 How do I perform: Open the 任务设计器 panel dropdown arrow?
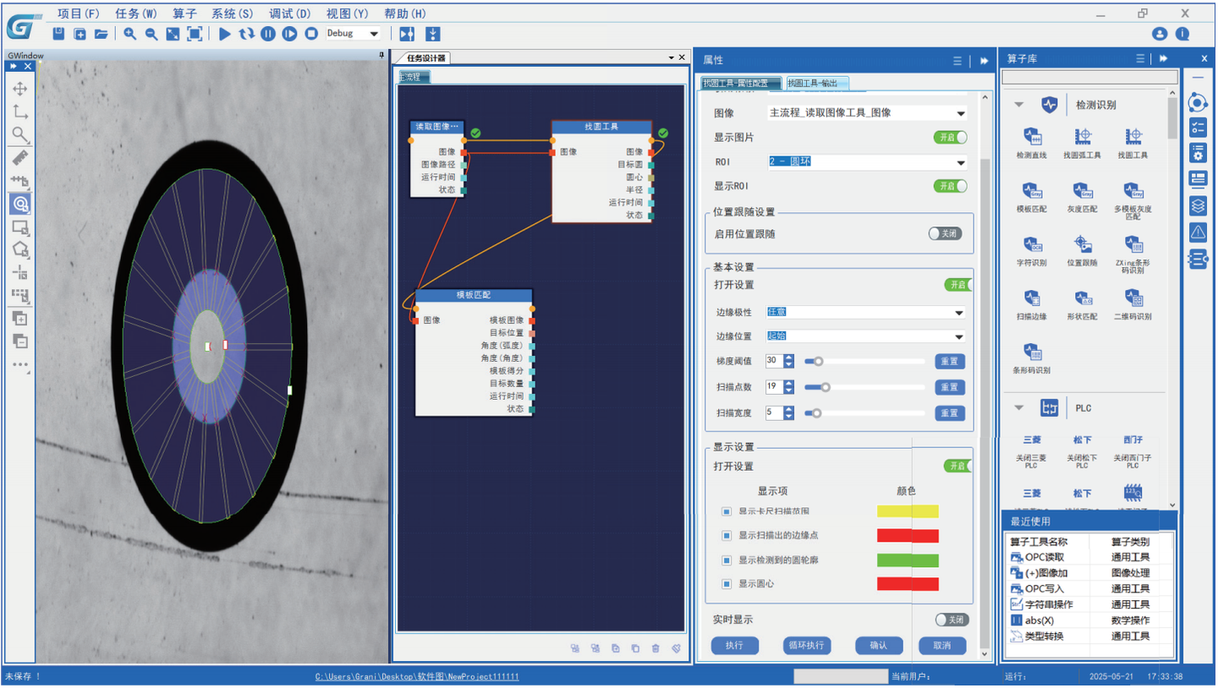tap(671, 57)
